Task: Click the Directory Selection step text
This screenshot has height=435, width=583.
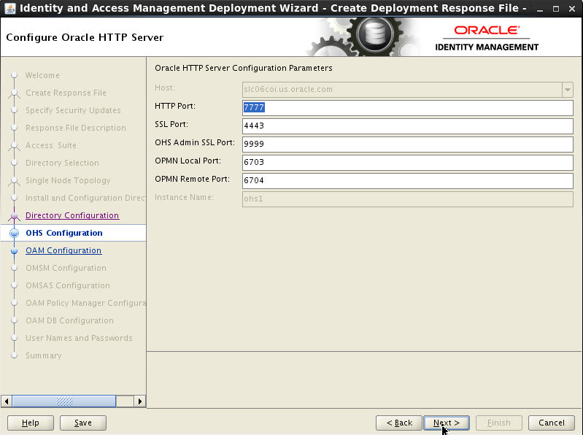Action: click(62, 163)
